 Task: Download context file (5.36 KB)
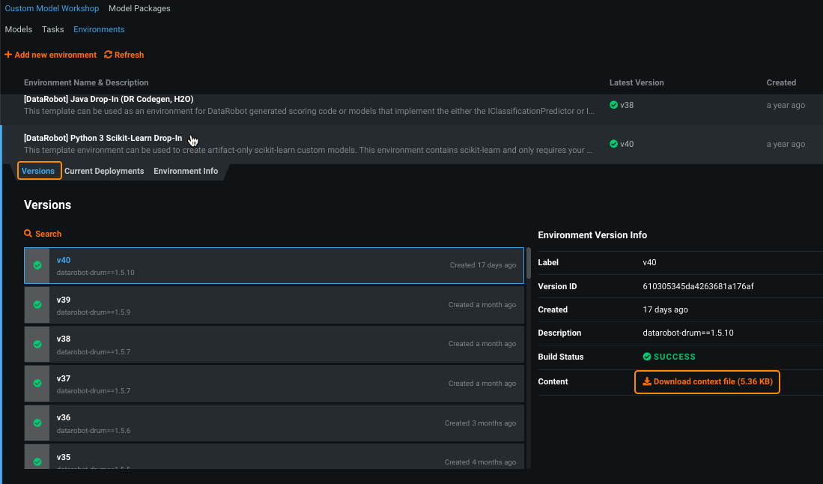tap(707, 382)
